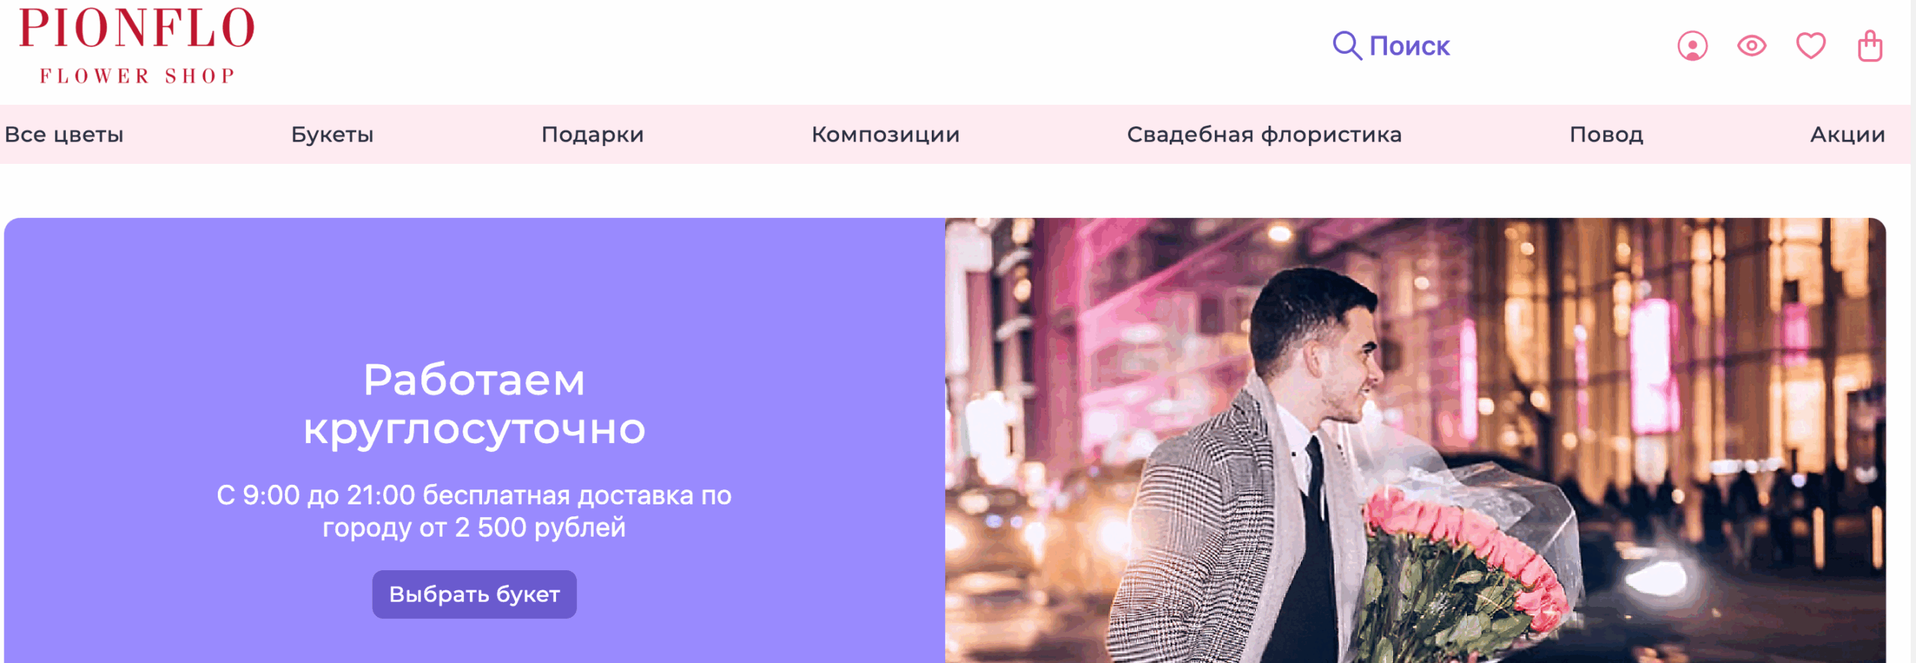Select the Подарки navigation item

coord(593,135)
